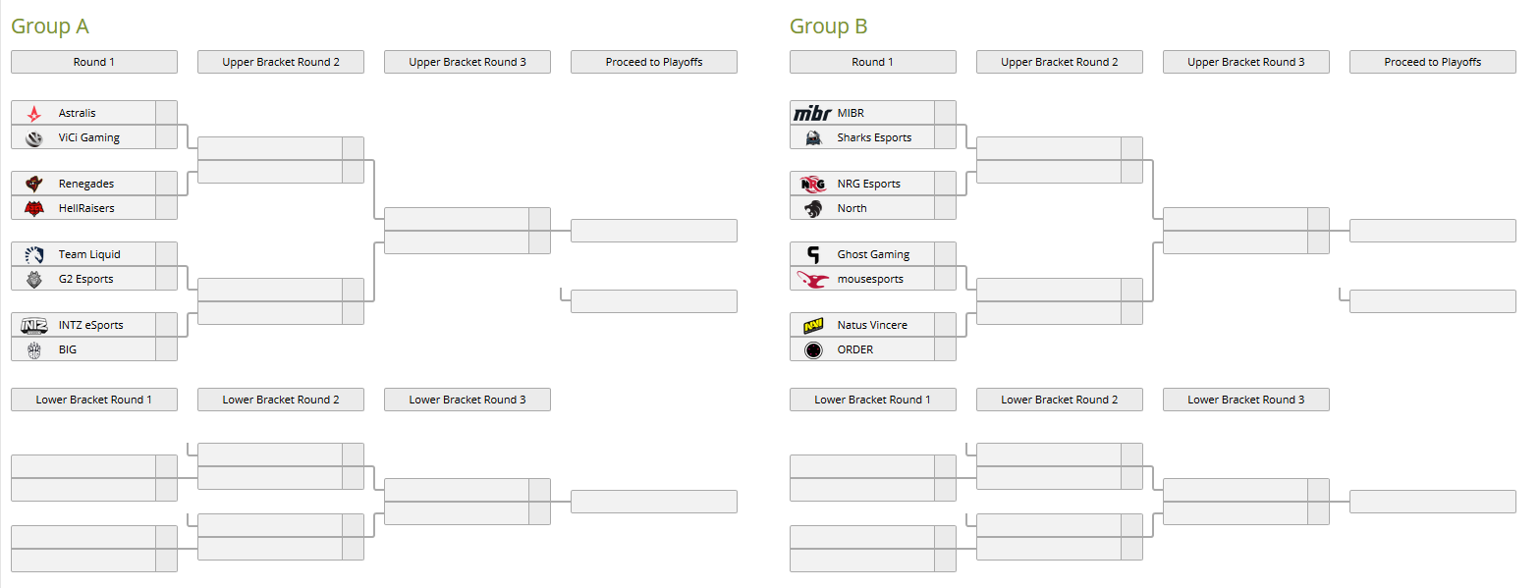Viewport: 1540px width, 588px height.
Task: Click the Ghost Gaming logo
Action: [813, 254]
